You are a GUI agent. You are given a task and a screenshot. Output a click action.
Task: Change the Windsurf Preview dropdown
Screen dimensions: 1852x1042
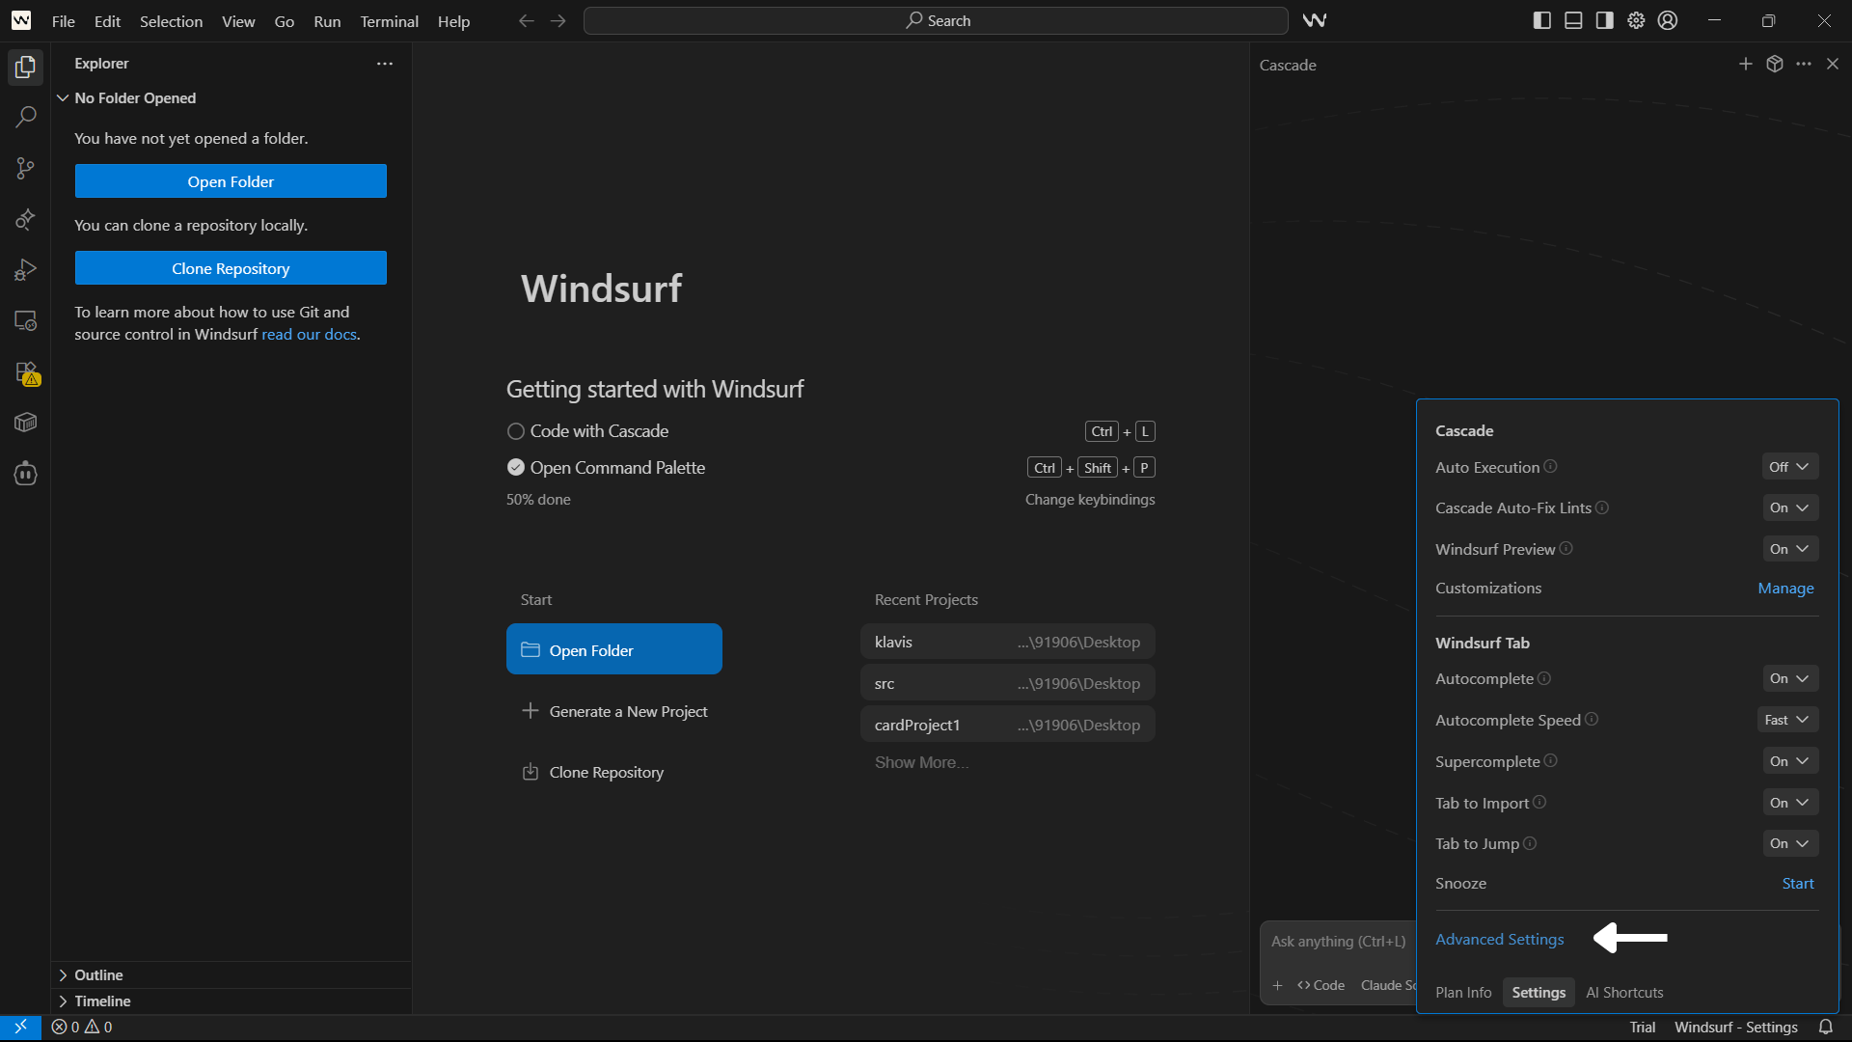(x=1790, y=549)
